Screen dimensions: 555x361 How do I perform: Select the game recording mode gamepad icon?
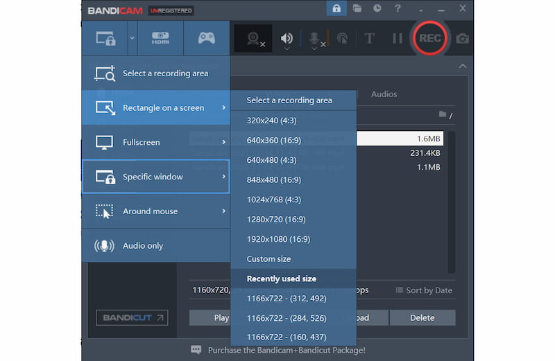pyautogui.click(x=206, y=39)
